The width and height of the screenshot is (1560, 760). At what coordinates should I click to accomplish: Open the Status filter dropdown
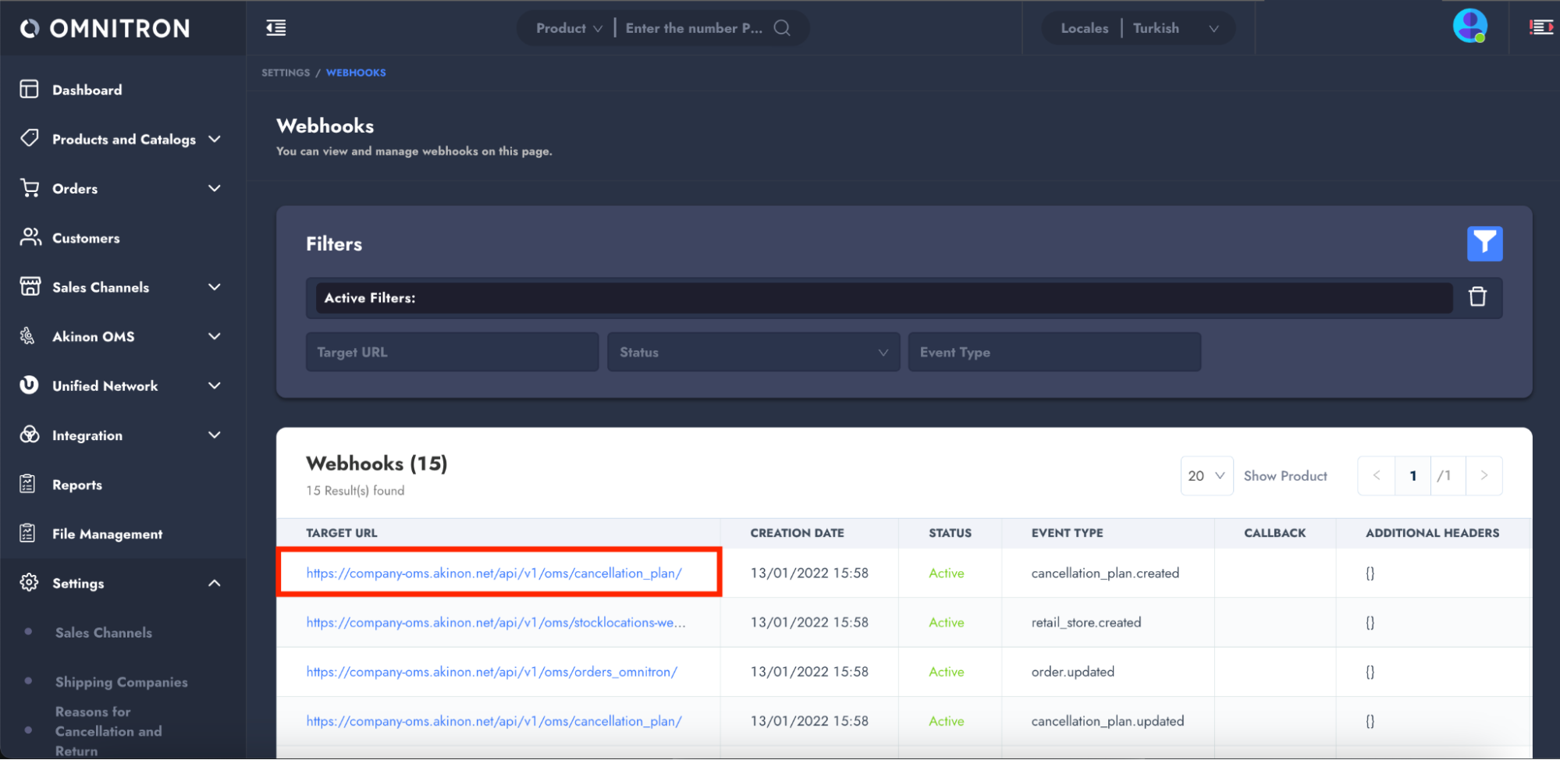tap(752, 353)
